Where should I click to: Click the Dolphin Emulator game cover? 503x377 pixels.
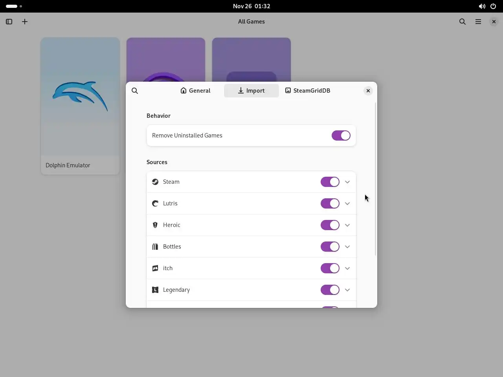click(x=80, y=97)
